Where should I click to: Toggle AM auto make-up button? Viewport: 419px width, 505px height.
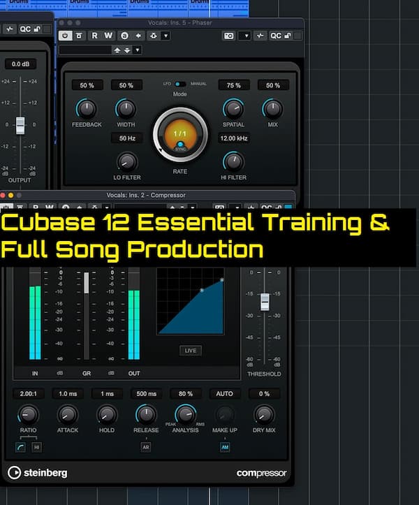[x=225, y=447]
